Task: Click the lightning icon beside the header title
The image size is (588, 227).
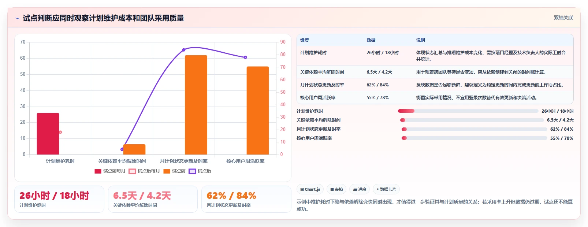Action: 17,18
